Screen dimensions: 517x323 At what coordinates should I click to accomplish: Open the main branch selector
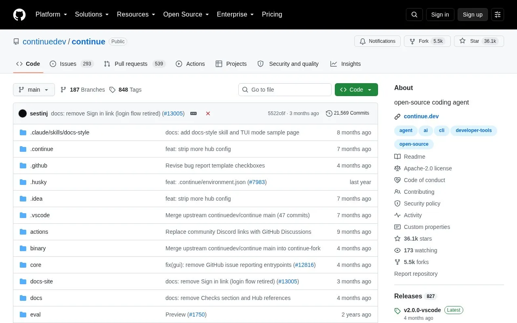pyautogui.click(x=34, y=90)
